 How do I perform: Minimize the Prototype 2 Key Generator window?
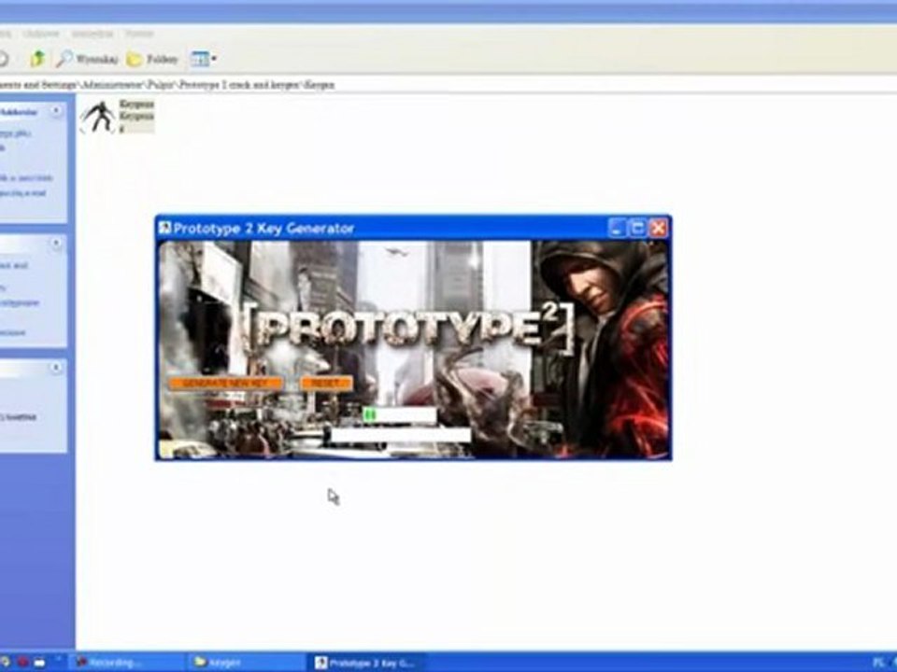pyautogui.click(x=616, y=228)
